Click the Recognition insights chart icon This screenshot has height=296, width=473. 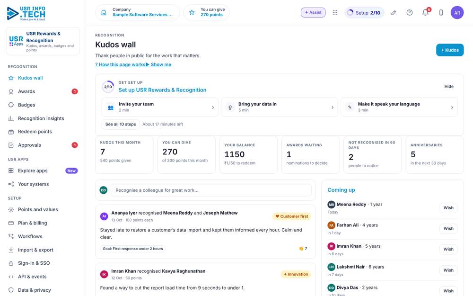coord(11,118)
